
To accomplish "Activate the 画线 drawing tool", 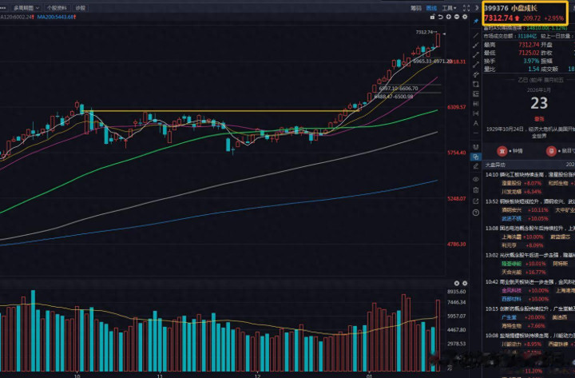I will [432, 7].
